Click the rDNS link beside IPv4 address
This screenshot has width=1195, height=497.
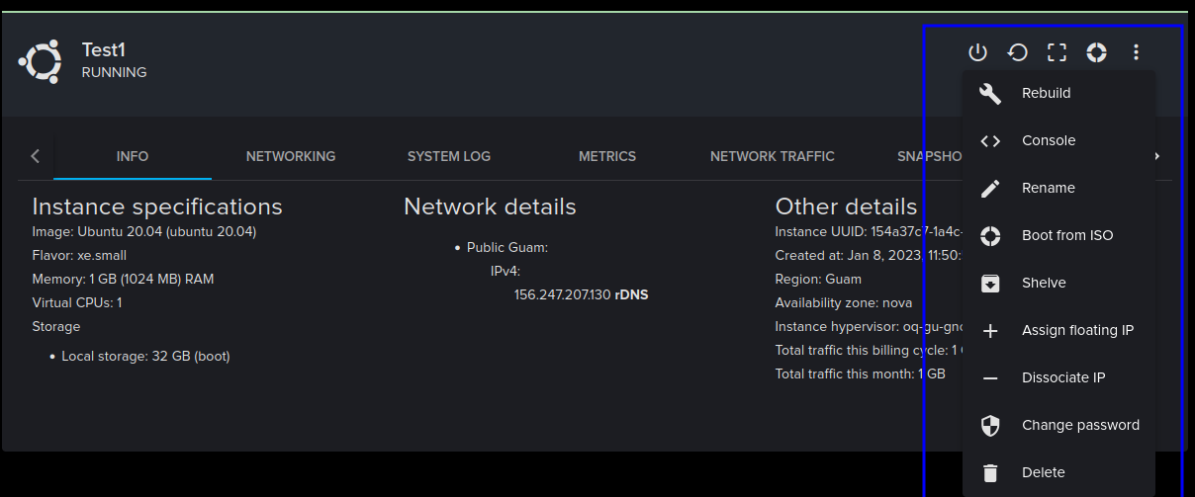[x=631, y=294]
